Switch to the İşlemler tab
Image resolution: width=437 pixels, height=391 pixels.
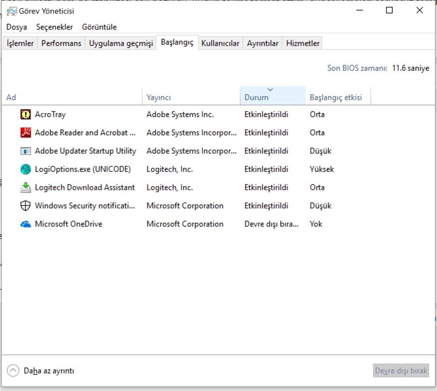20,43
